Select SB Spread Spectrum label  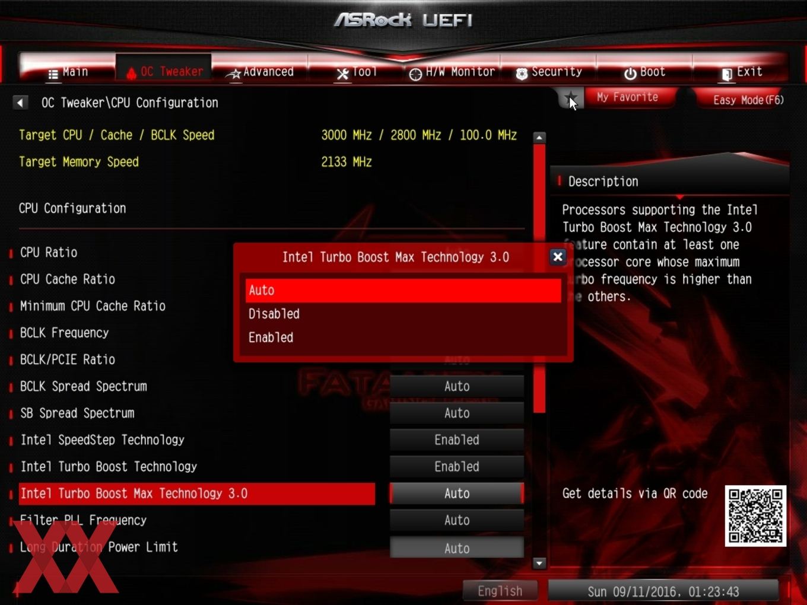[x=77, y=413]
